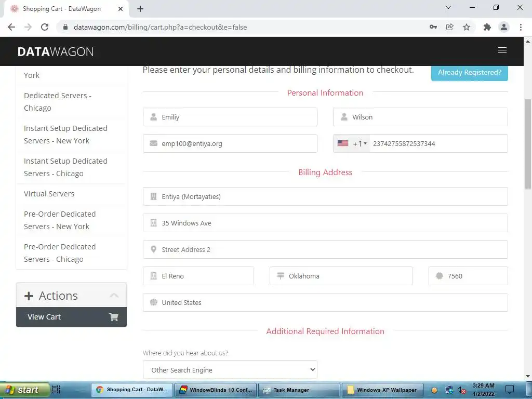Edit email field emp100@entiya.org

click(230, 143)
